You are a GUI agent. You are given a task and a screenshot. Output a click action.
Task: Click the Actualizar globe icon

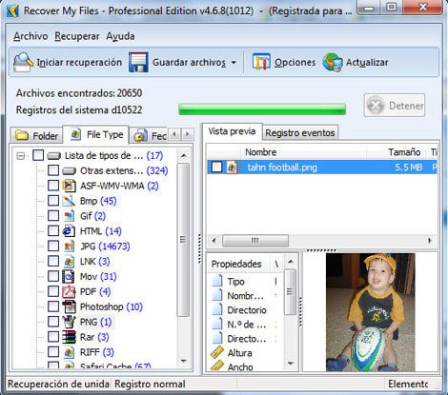[333, 62]
